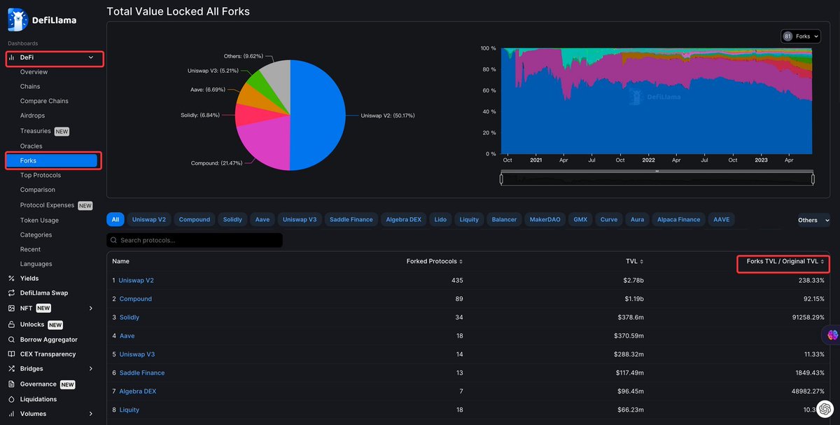
Task: Expand the Volumes sidebar section chevron
Action: pos(90,414)
